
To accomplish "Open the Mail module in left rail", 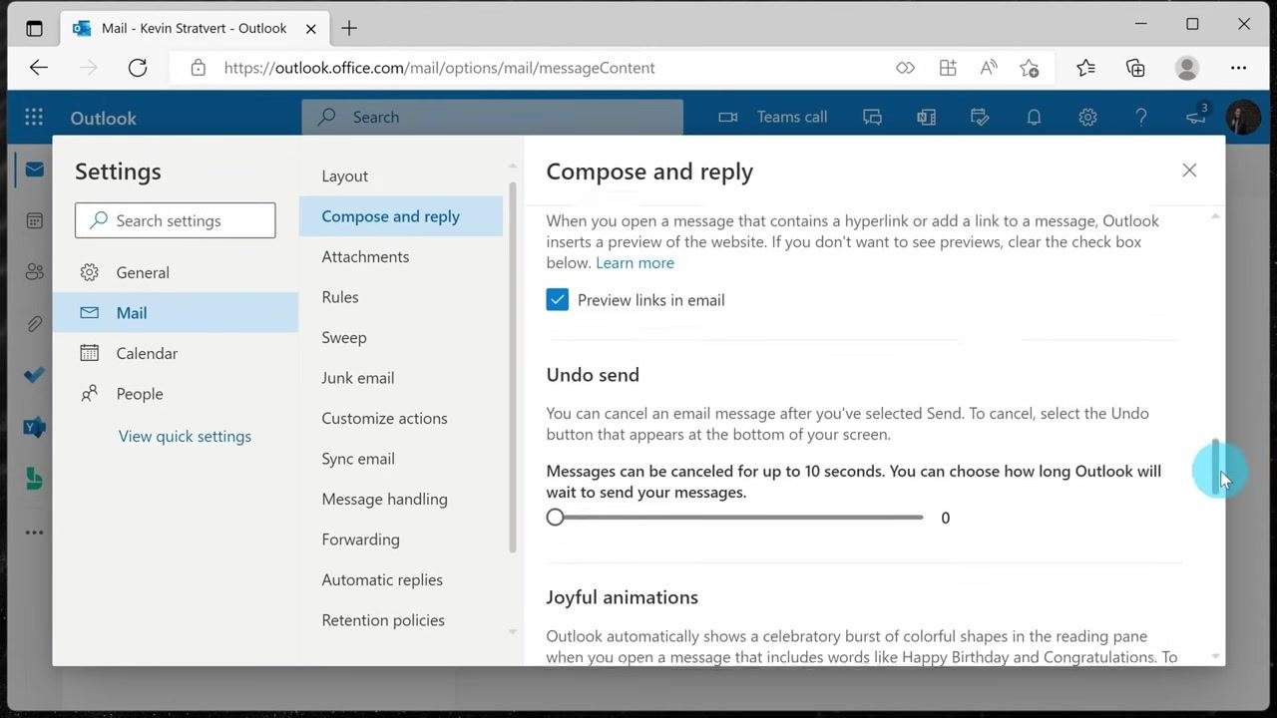I will [34, 170].
